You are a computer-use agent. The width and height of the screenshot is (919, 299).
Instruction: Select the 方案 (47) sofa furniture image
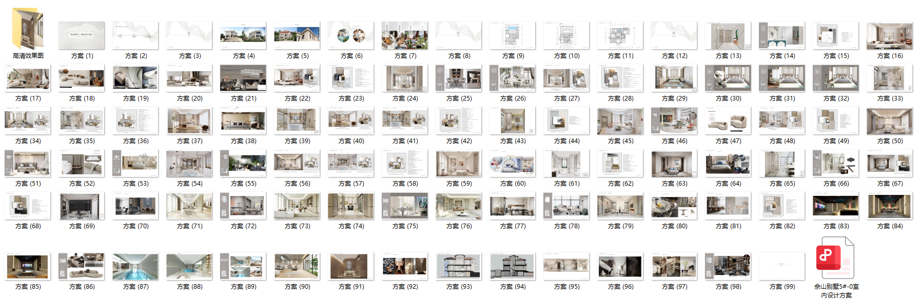pyautogui.click(x=728, y=121)
